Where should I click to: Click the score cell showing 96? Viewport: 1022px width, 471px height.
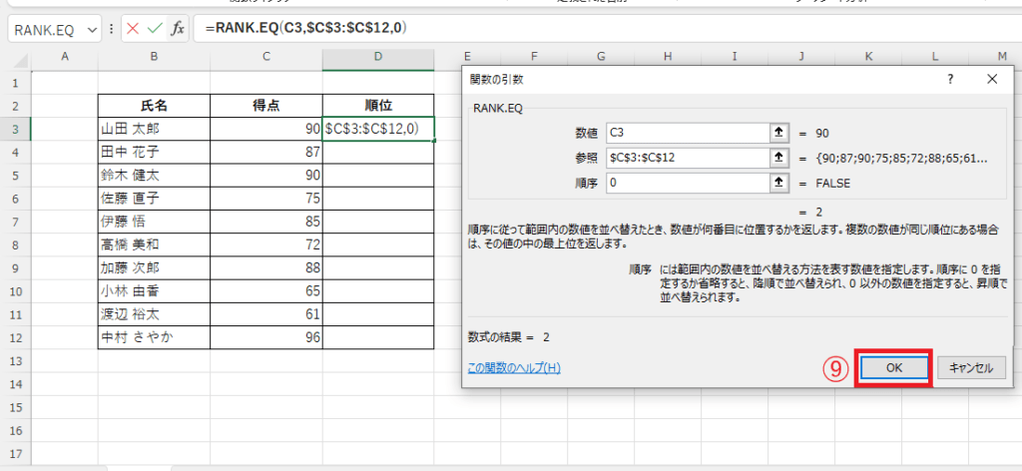point(265,337)
